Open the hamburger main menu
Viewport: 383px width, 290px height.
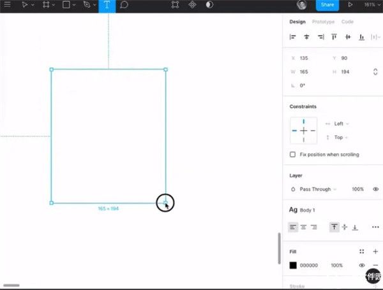(8, 5)
